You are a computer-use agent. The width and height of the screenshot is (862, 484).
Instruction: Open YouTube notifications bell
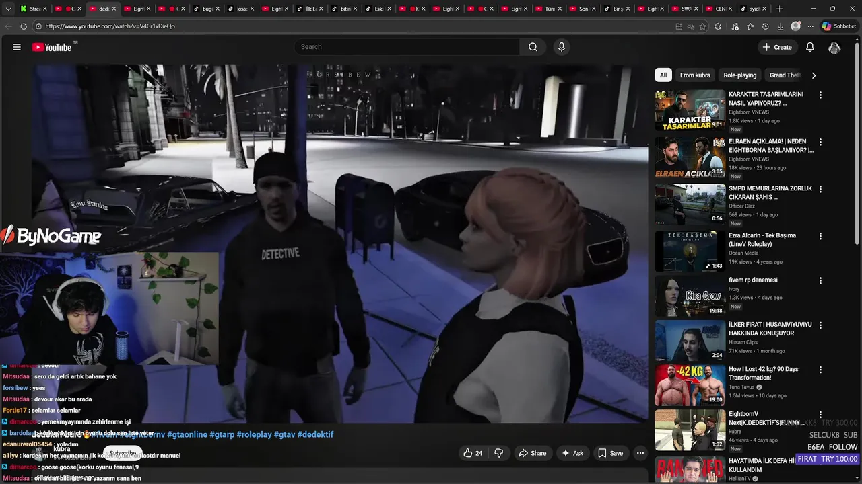810,47
